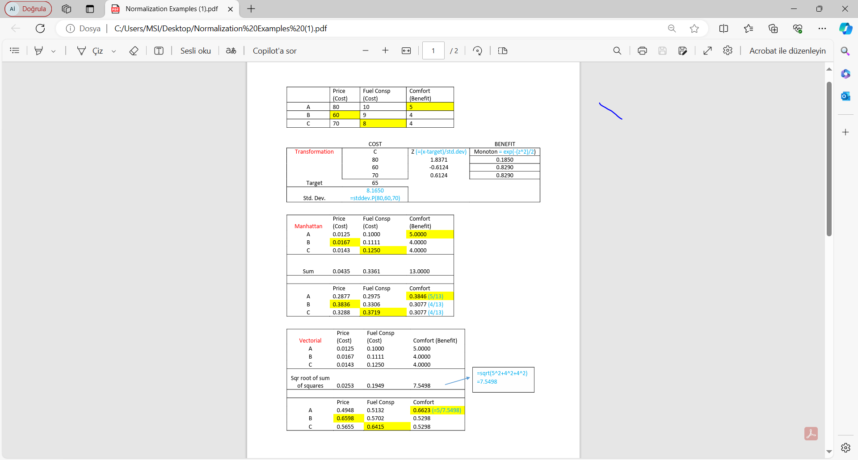Open the sidebar search icon
Screen dimensions: 858x460
point(845,51)
